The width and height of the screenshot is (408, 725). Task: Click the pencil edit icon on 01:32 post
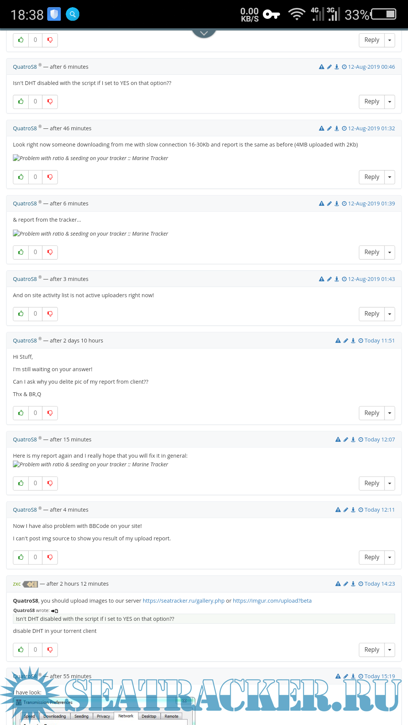click(x=329, y=128)
